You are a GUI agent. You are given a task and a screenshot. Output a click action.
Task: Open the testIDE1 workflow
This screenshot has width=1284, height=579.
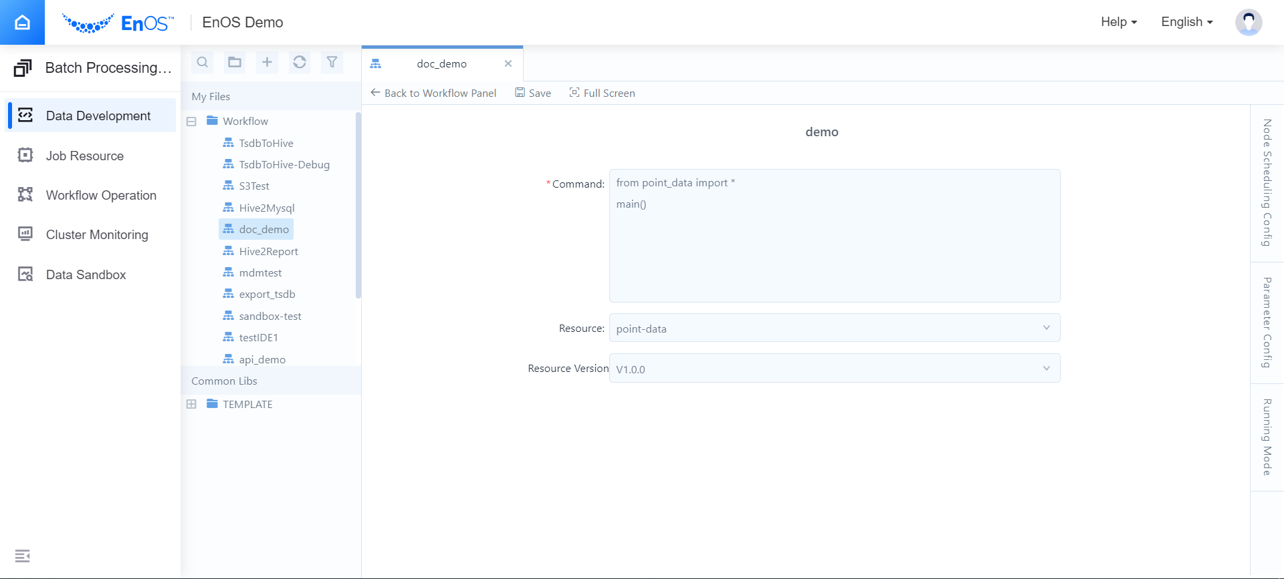click(x=258, y=337)
